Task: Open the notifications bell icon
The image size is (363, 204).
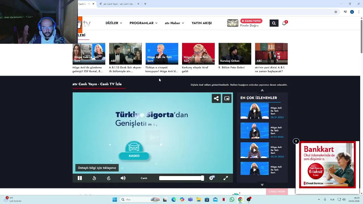Action: click(284, 23)
